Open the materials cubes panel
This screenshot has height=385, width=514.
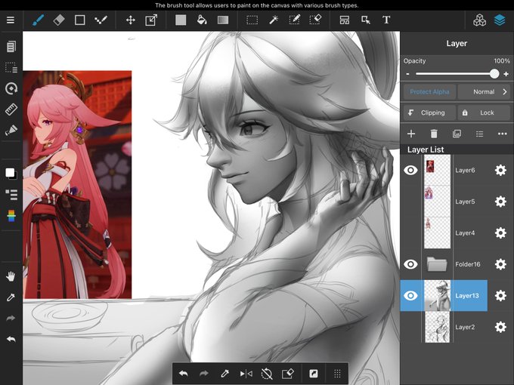coord(479,20)
